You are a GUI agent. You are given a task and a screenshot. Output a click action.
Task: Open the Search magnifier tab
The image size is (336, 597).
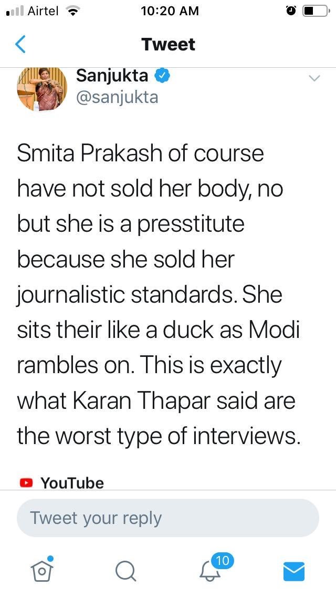125,571
